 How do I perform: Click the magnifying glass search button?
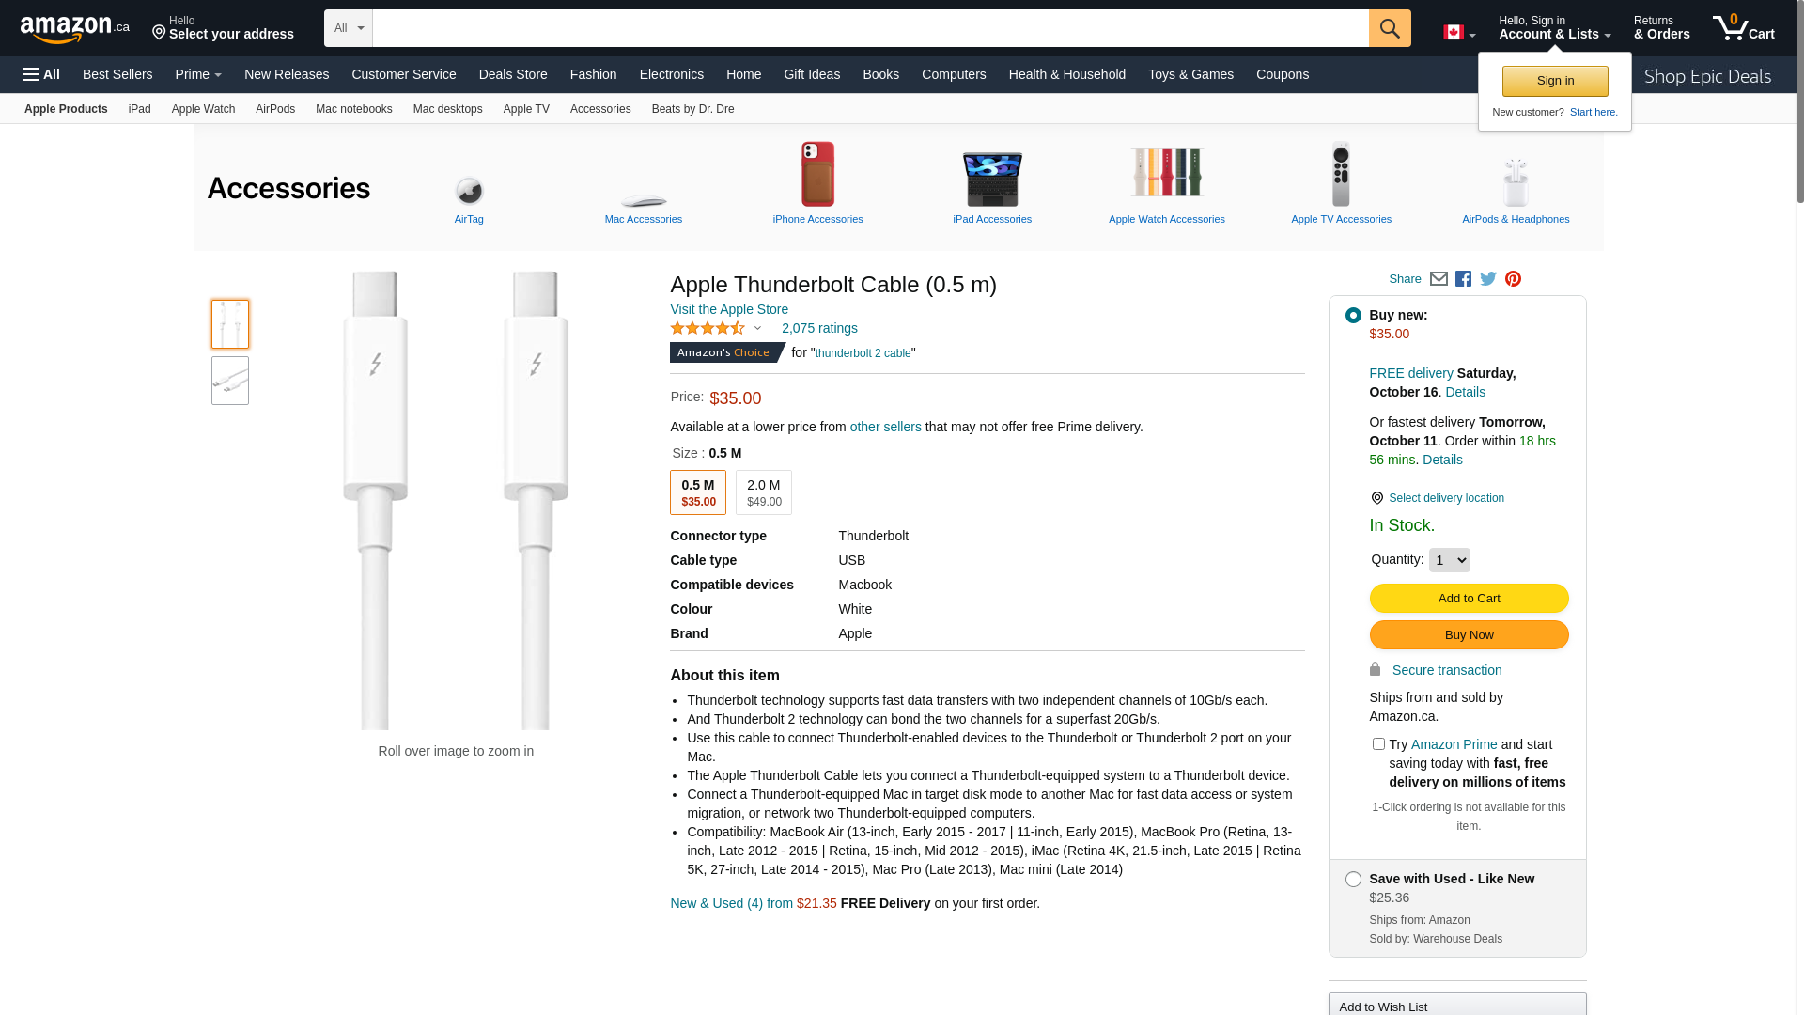(x=1389, y=28)
